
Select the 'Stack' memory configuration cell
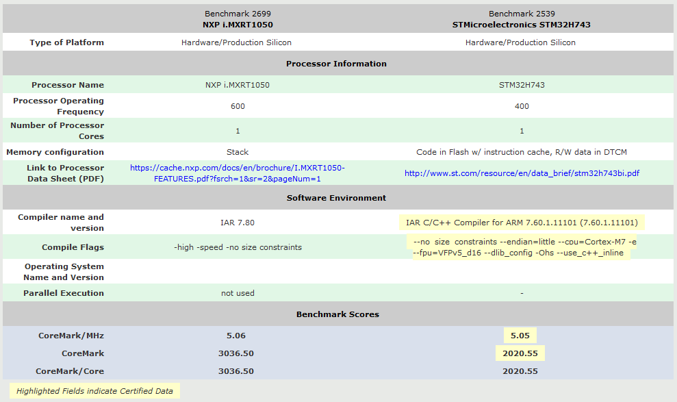tap(238, 152)
